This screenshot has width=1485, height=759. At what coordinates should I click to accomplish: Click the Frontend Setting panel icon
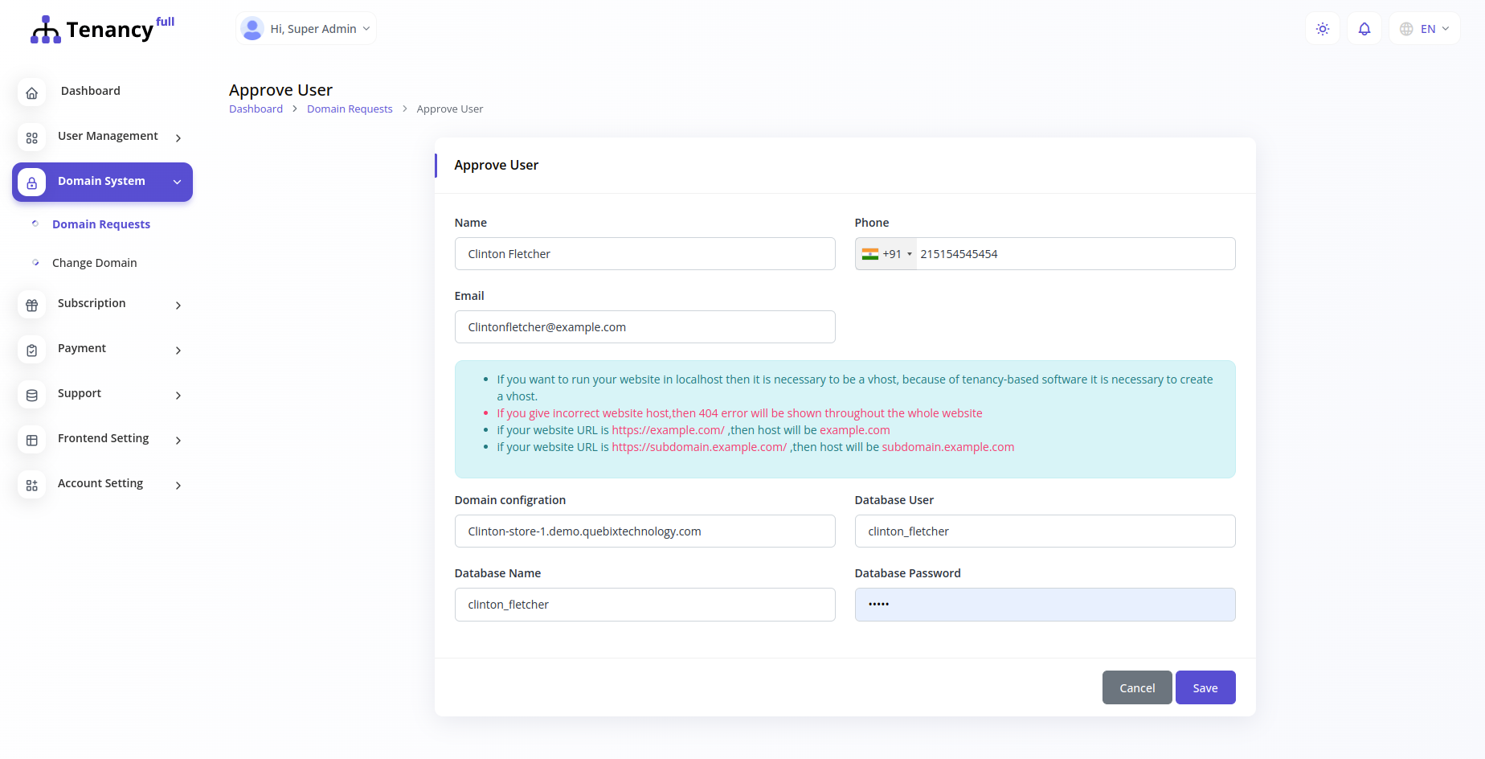click(x=31, y=440)
